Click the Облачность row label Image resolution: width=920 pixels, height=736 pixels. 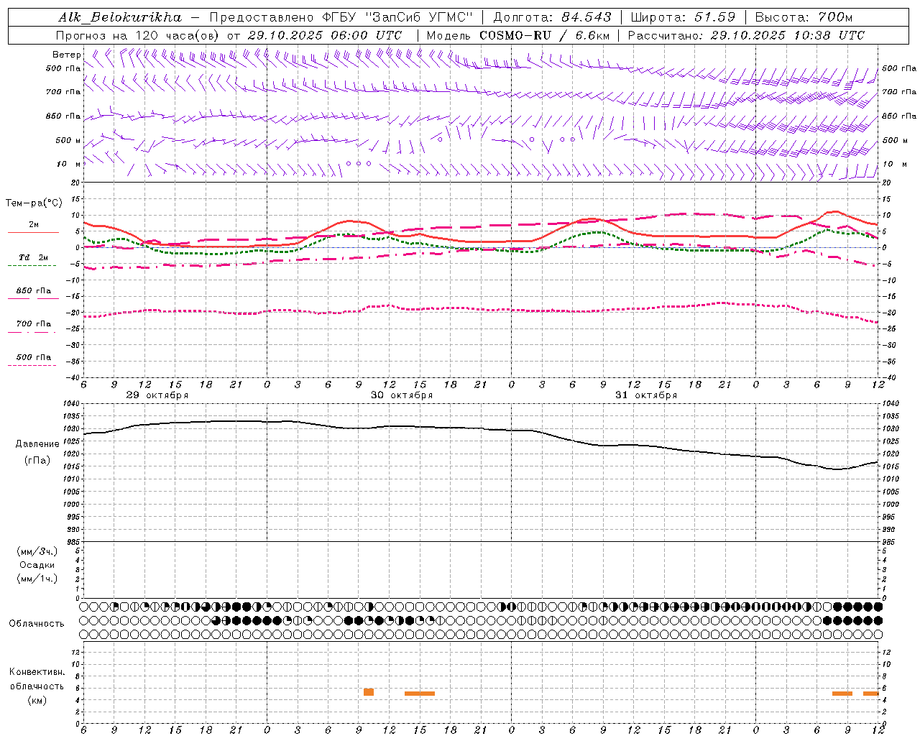37,623
